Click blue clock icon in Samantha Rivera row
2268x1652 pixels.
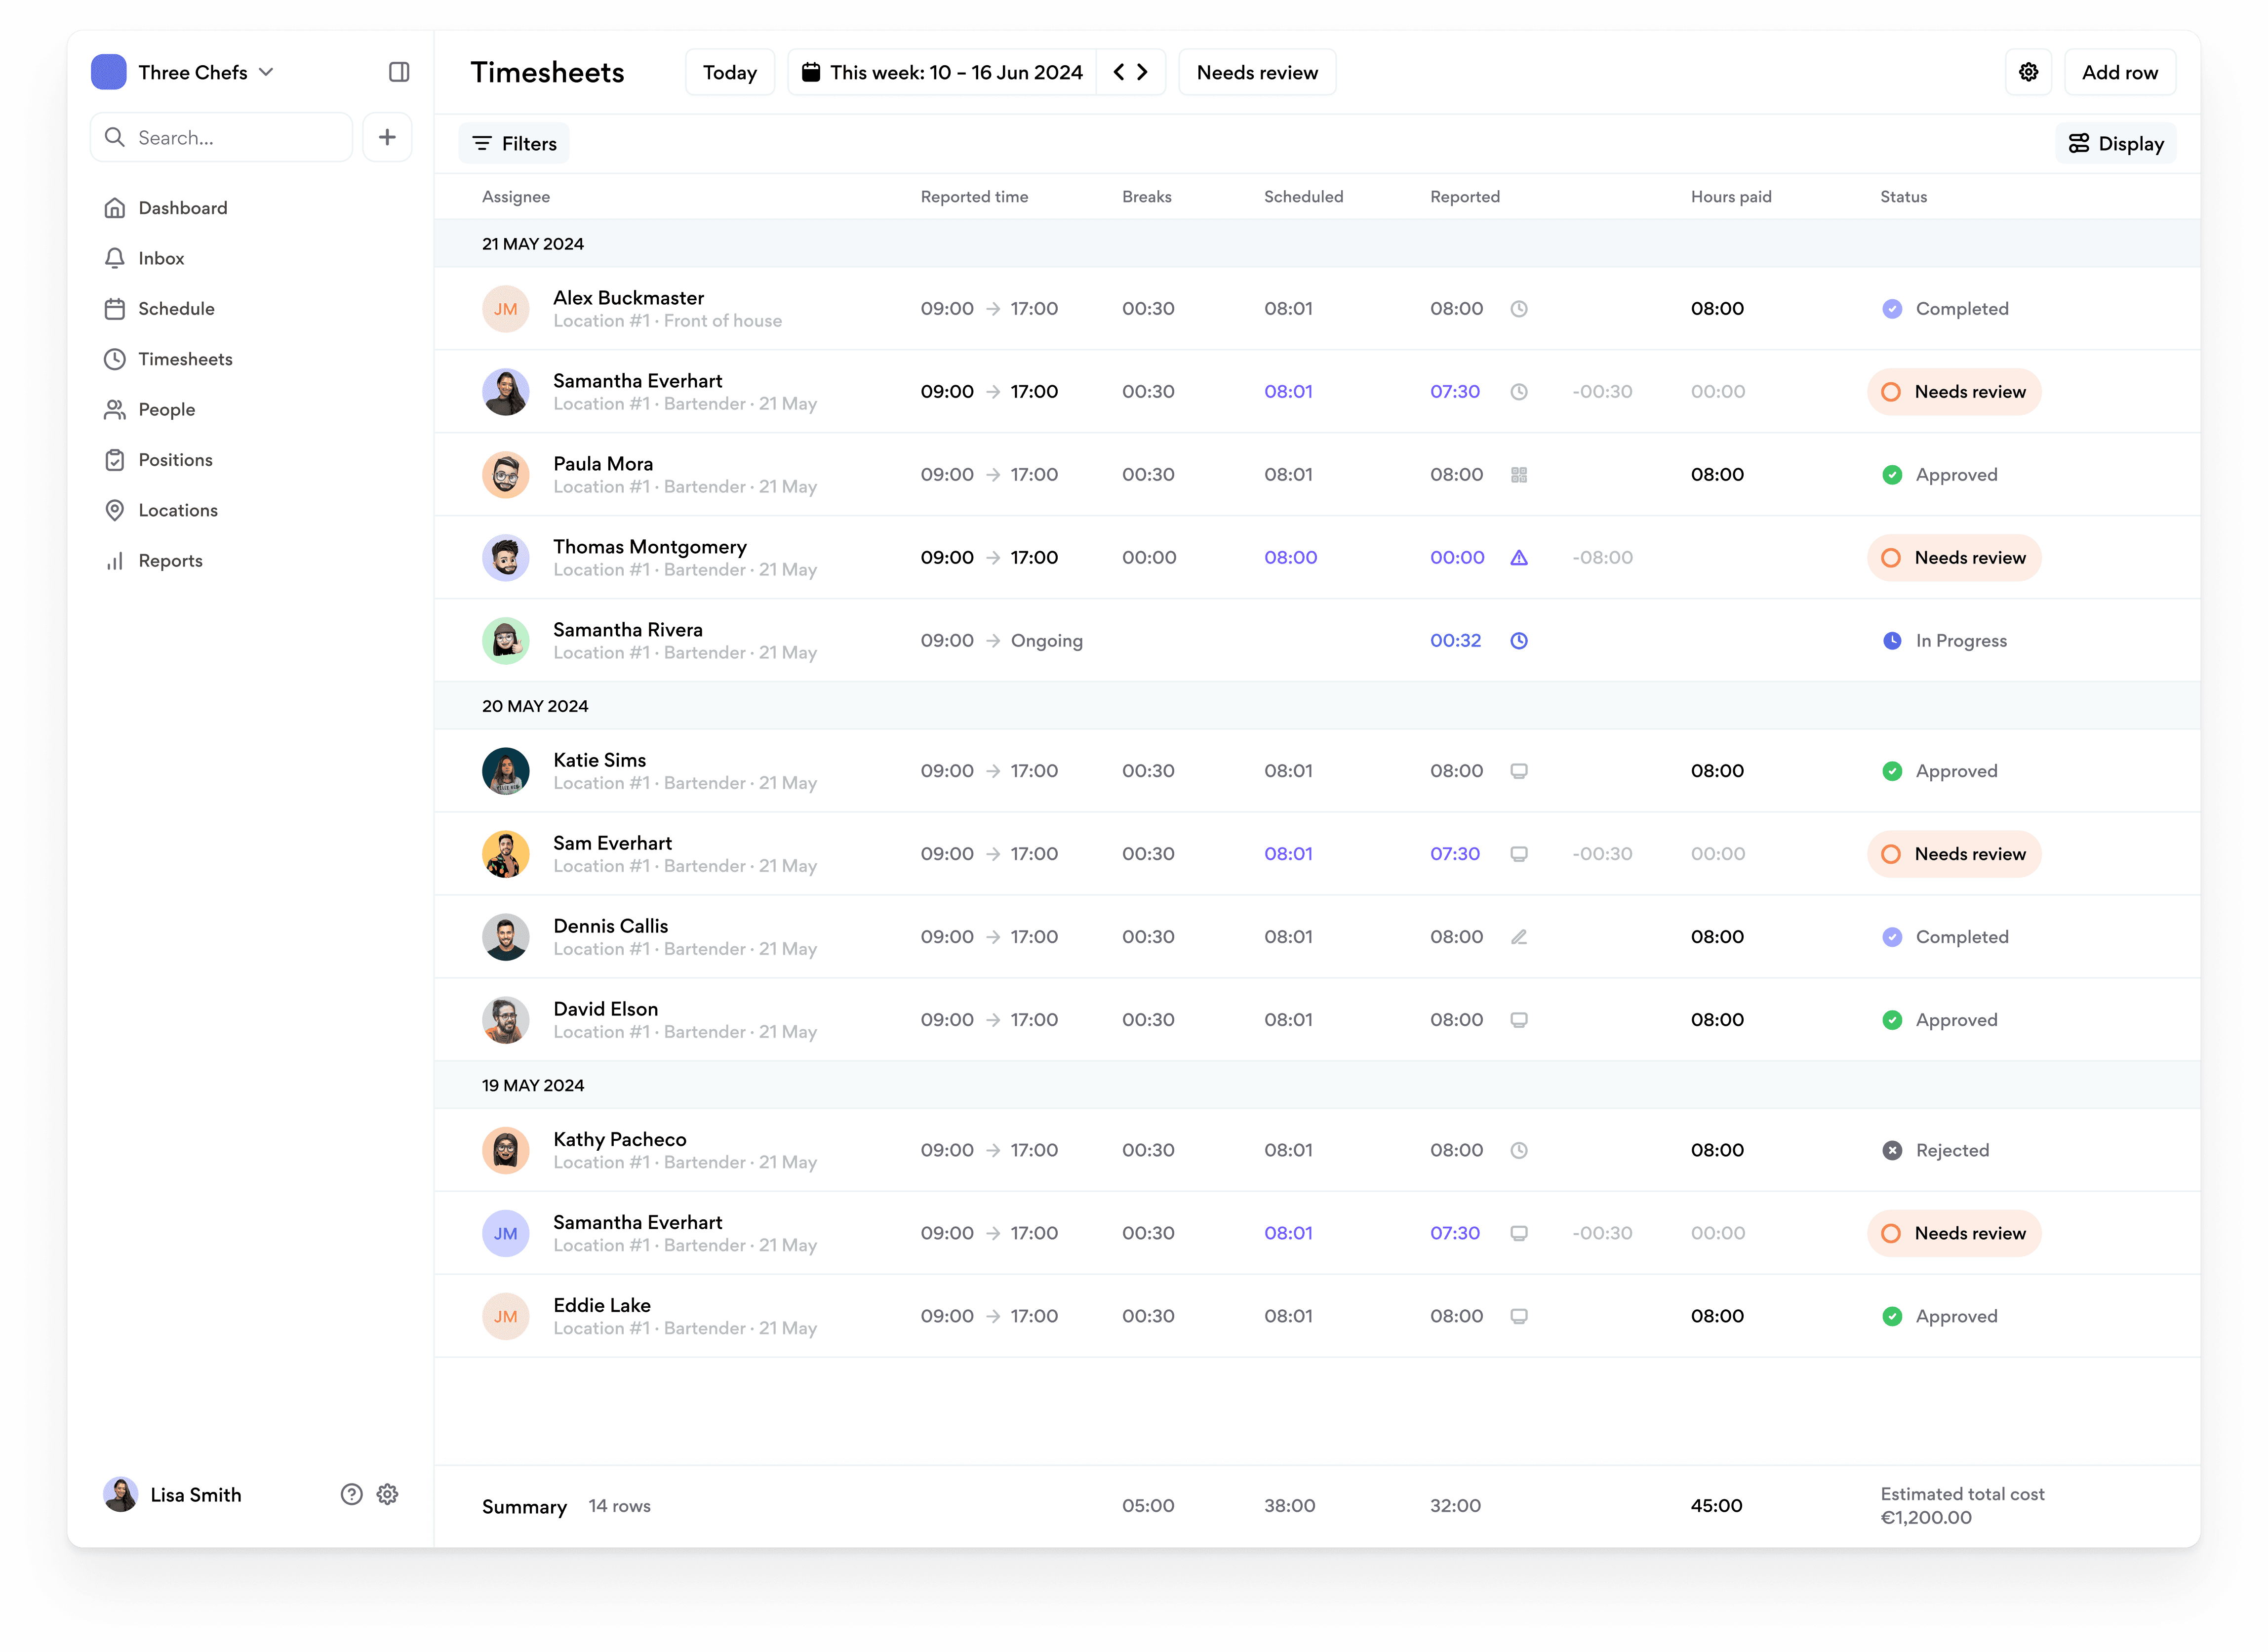[1518, 641]
